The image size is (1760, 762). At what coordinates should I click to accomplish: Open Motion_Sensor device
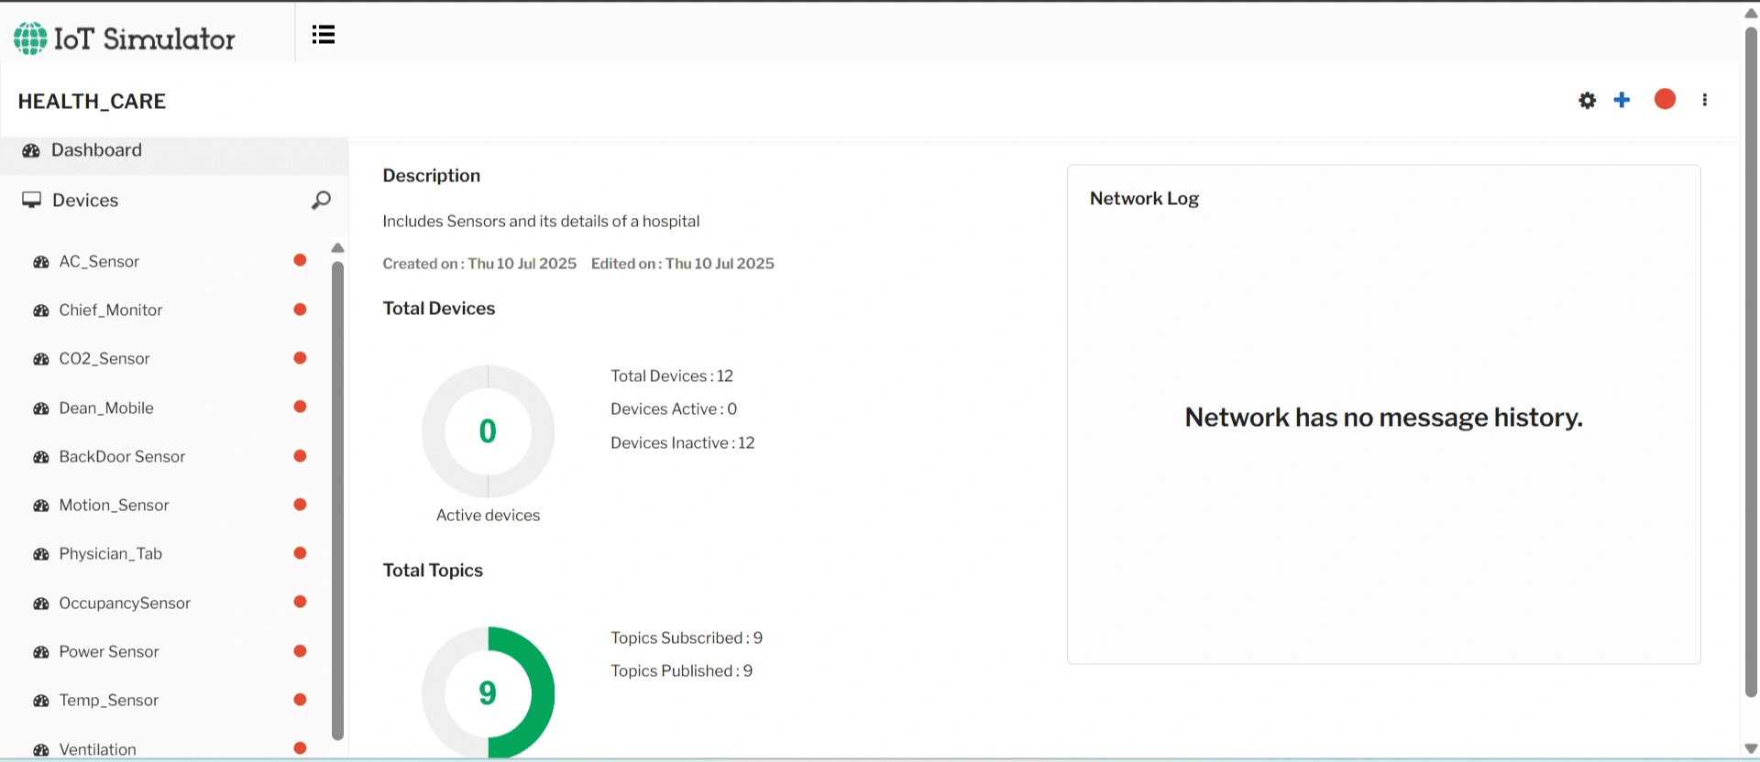click(114, 505)
